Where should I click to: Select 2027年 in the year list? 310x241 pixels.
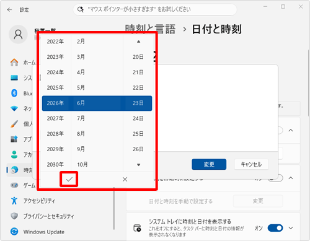click(55, 118)
